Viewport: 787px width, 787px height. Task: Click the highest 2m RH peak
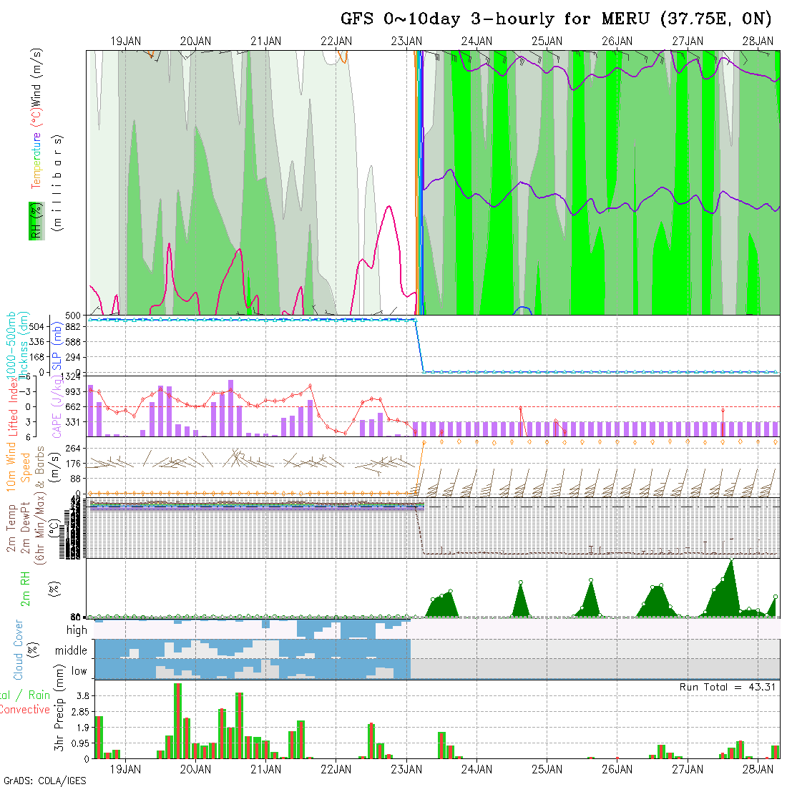[730, 560]
